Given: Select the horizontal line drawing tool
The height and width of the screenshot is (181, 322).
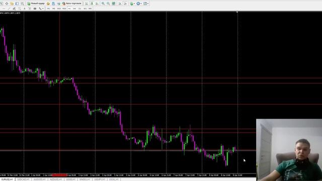Looking at the screenshot, I should [4, 9].
